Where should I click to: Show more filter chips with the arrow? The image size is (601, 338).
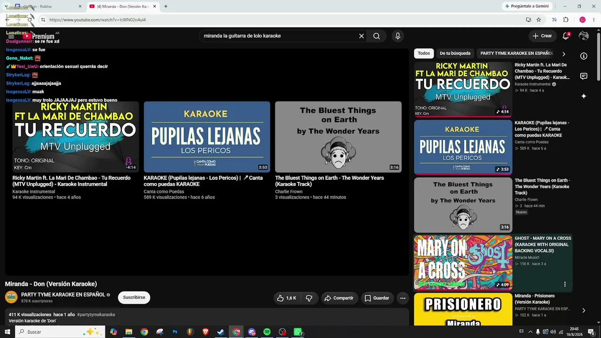(564, 54)
